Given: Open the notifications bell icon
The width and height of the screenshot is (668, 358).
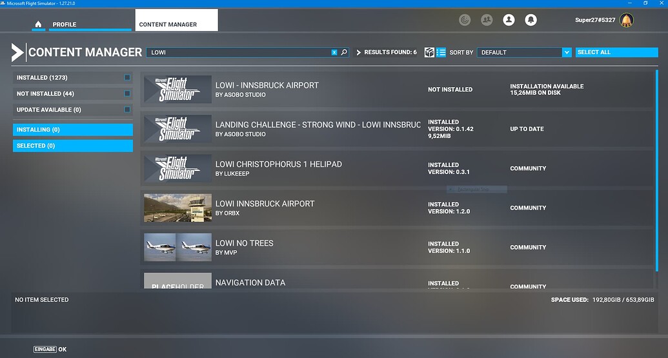Looking at the screenshot, I should coord(531,19).
